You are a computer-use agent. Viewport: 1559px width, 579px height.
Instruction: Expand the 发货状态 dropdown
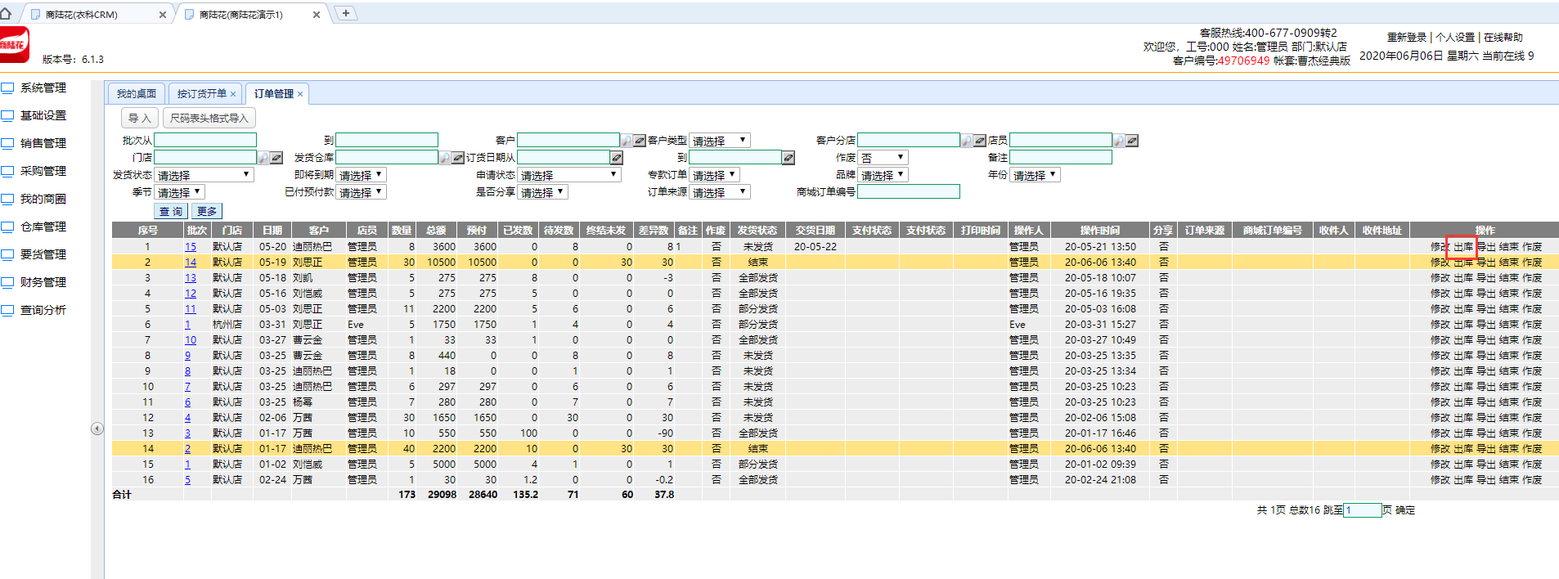point(204,175)
